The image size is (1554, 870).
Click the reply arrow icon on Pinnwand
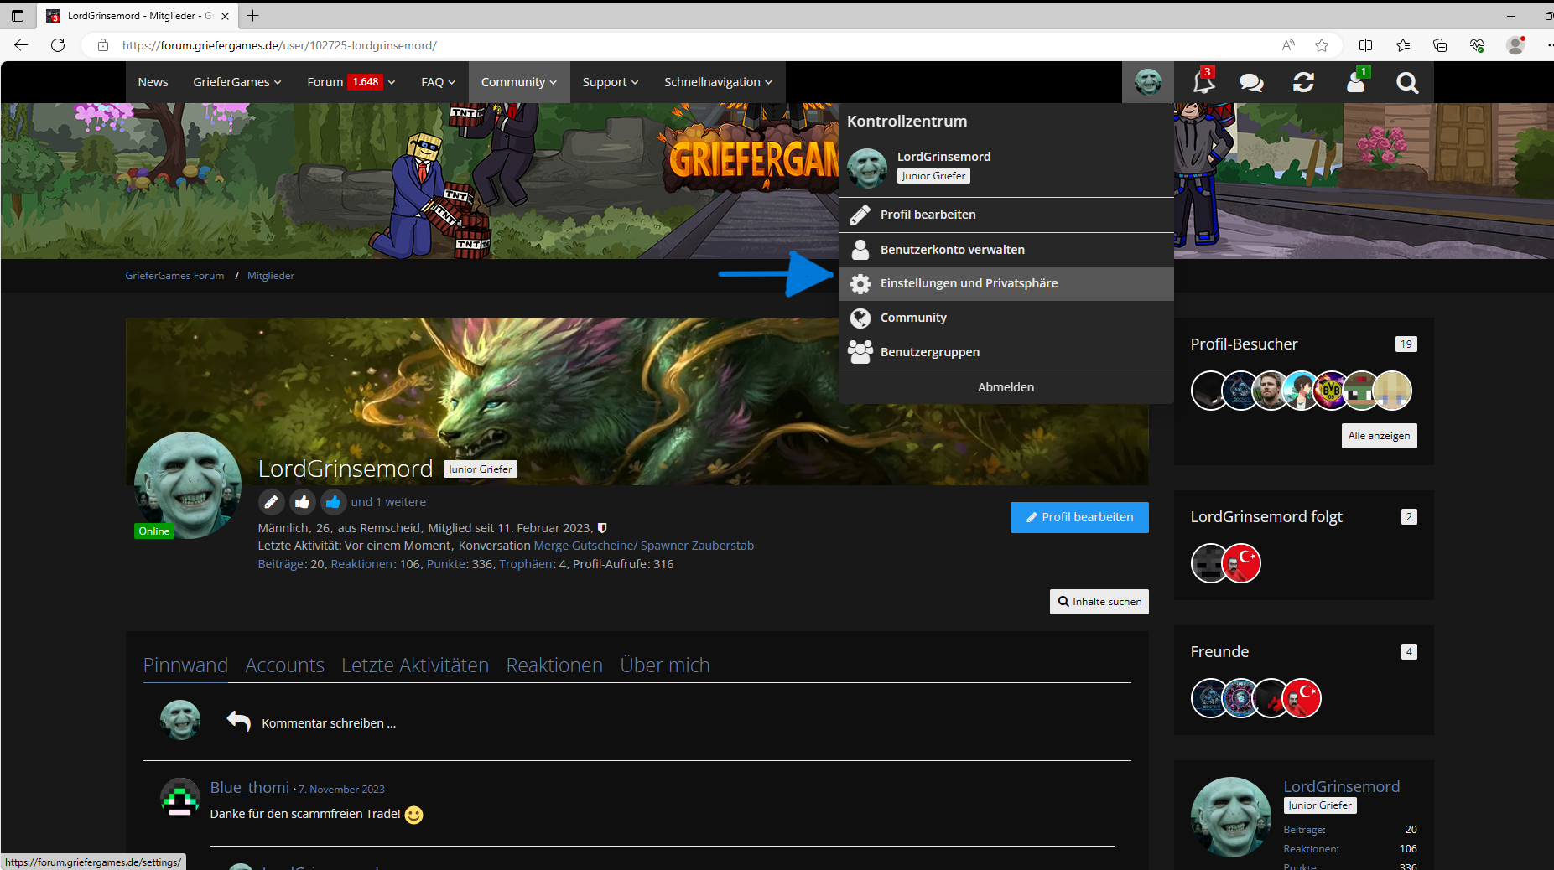coord(238,721)
